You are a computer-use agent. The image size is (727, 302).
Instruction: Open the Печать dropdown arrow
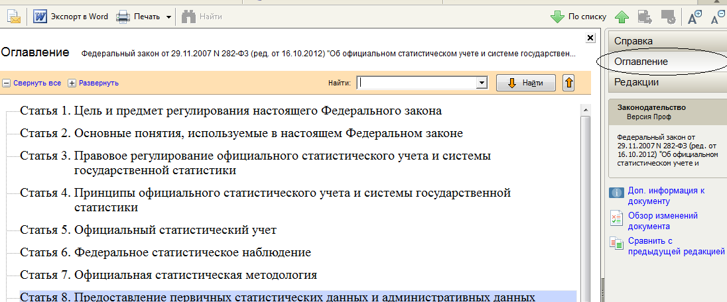(x=168, y=17)
